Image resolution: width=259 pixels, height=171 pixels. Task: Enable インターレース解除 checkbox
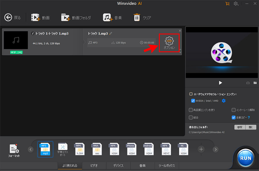tap(234, 110)
